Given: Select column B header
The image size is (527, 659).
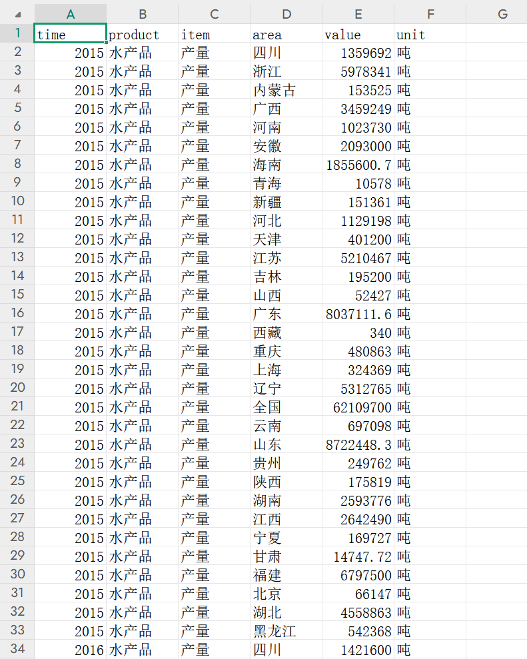Looking at the screenshot, I should pyautogui.click(x=143, y=14).
